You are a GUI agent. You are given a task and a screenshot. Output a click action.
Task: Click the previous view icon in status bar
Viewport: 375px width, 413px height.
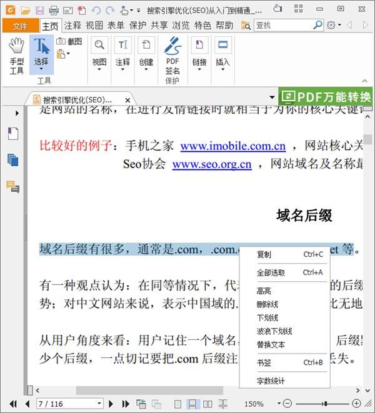141,404
